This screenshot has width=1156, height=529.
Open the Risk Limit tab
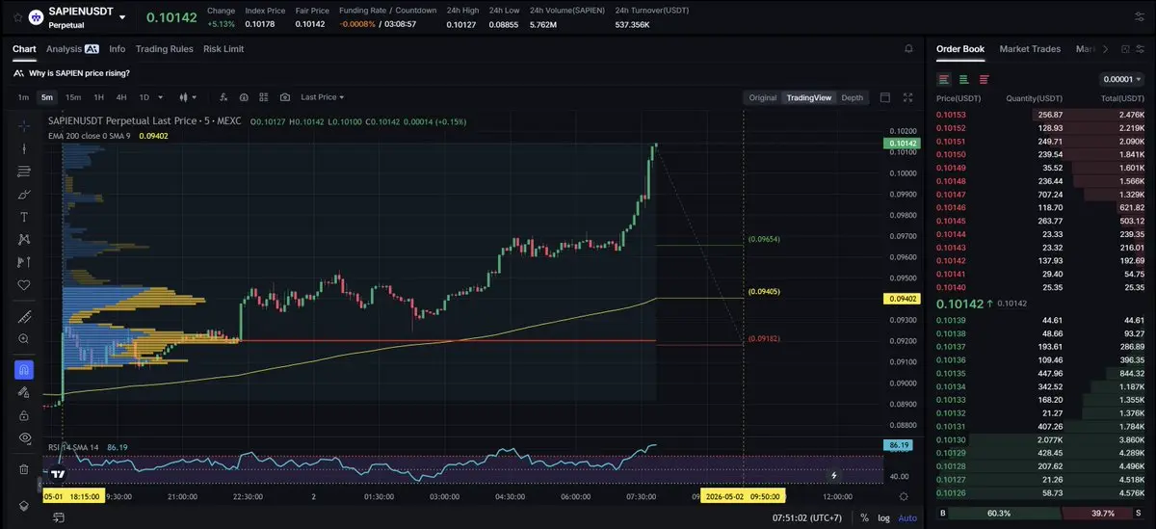tap(223, 49)
